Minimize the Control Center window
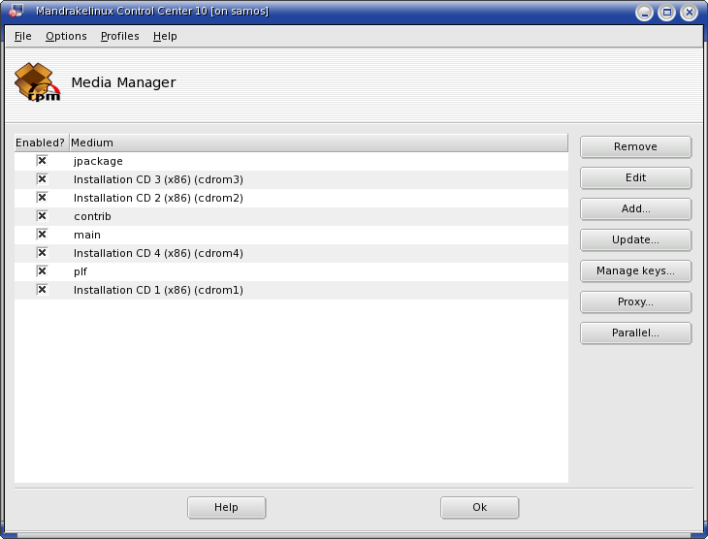Screen dimensions: 708x539 (644, 13)
